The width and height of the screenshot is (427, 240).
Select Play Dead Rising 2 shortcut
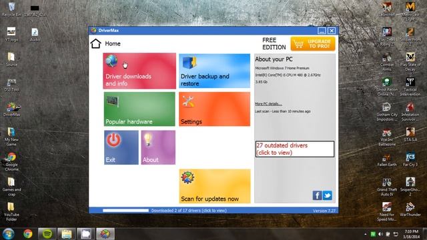(x=387, y=37)
